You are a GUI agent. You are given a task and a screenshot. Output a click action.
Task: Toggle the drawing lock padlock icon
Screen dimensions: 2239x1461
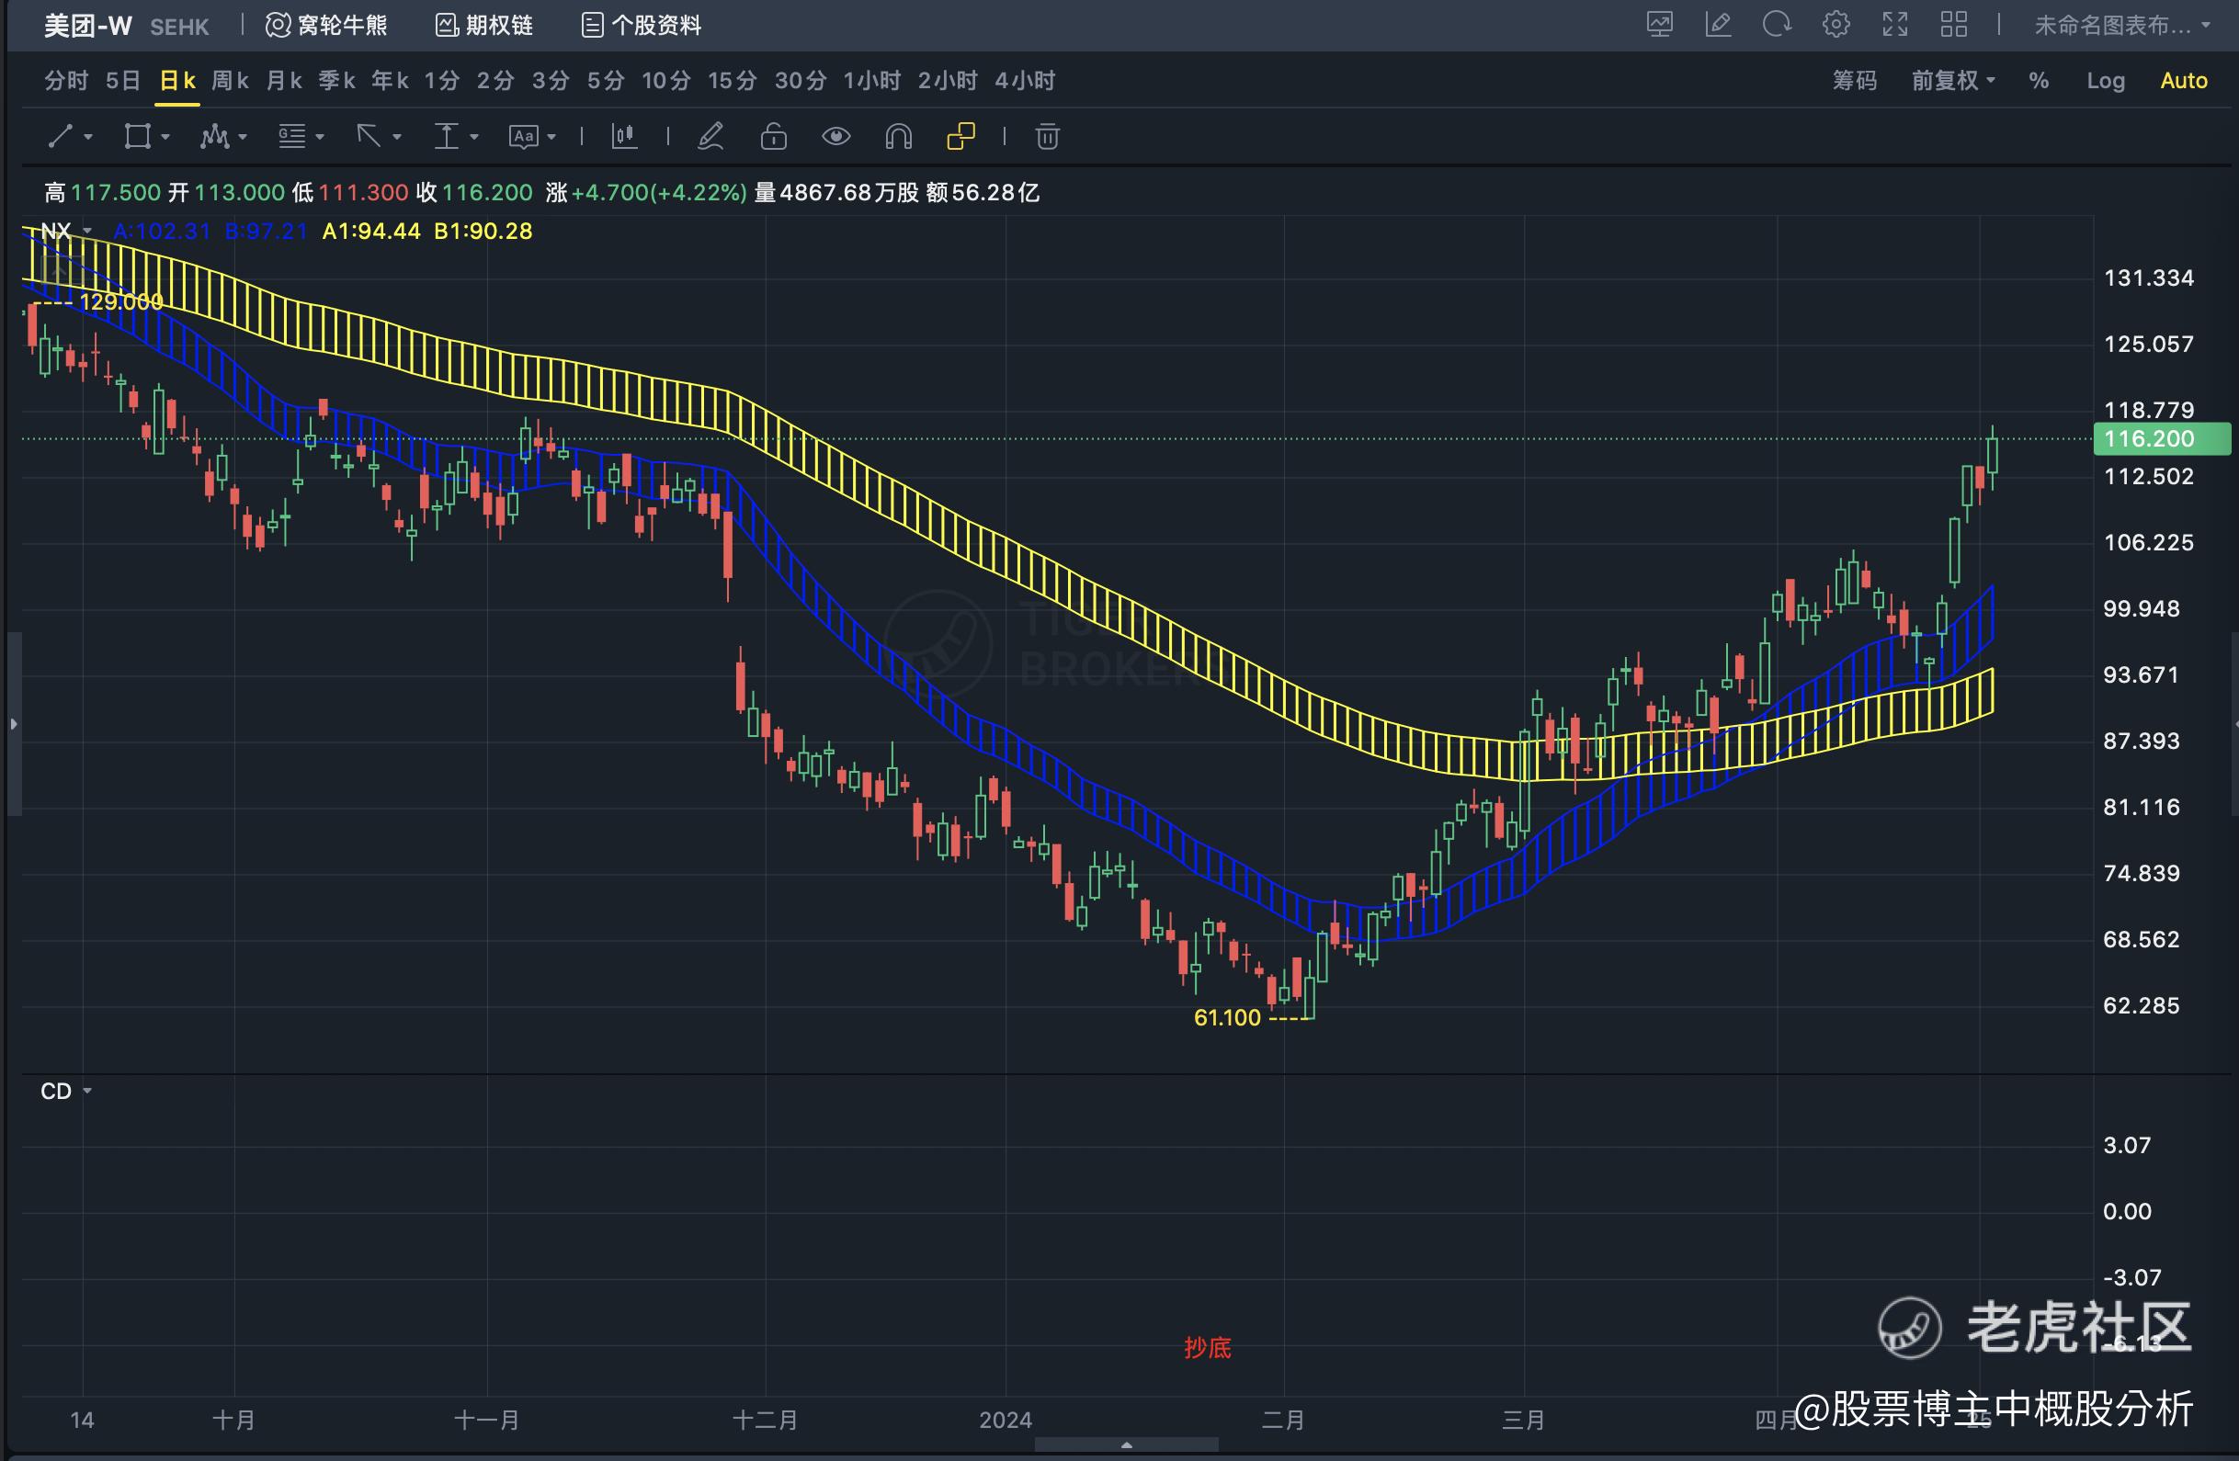pos(773,136)
